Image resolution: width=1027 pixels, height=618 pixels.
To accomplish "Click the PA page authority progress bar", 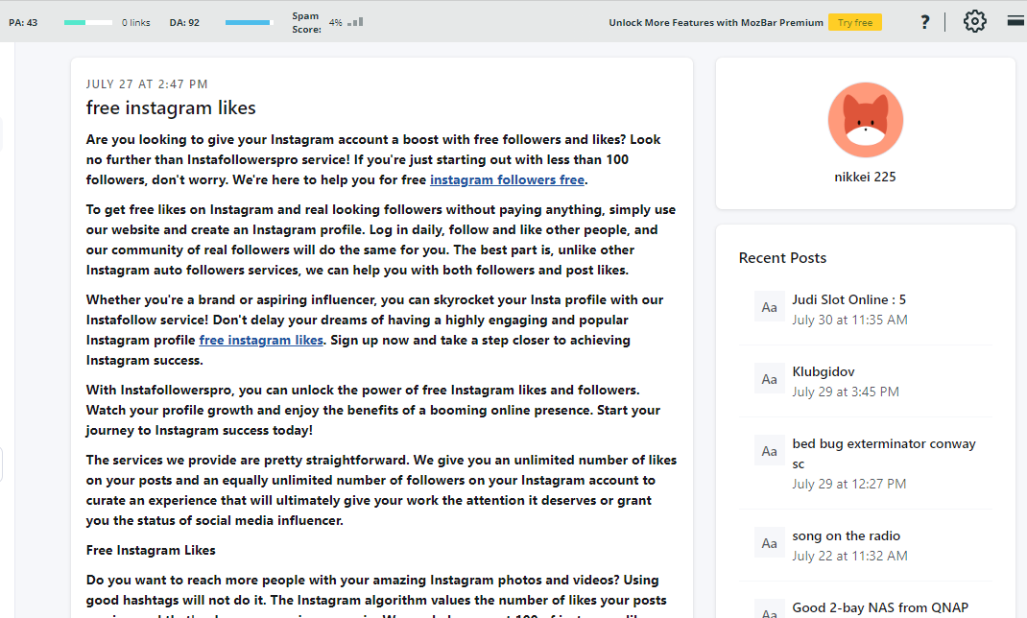I will [x=88, y=22].
